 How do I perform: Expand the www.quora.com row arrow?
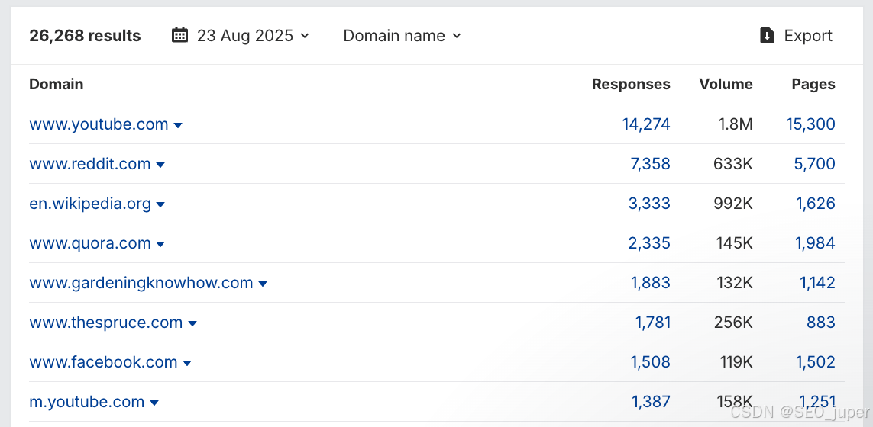click(x=160, y=244)
